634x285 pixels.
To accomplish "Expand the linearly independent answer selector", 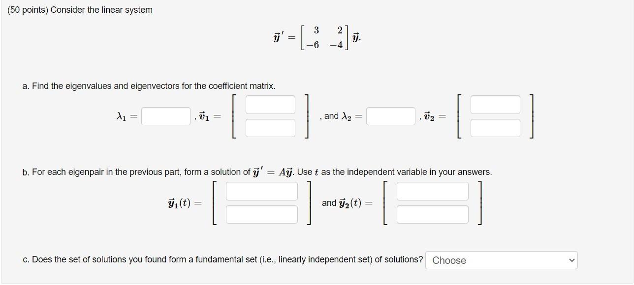I will 501,260.
